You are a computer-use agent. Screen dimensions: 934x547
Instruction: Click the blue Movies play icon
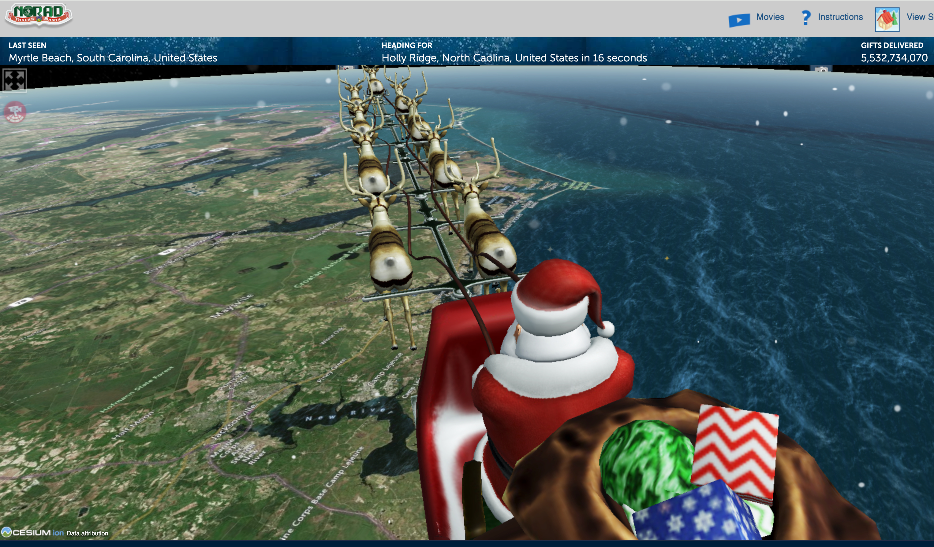[739, 20]
